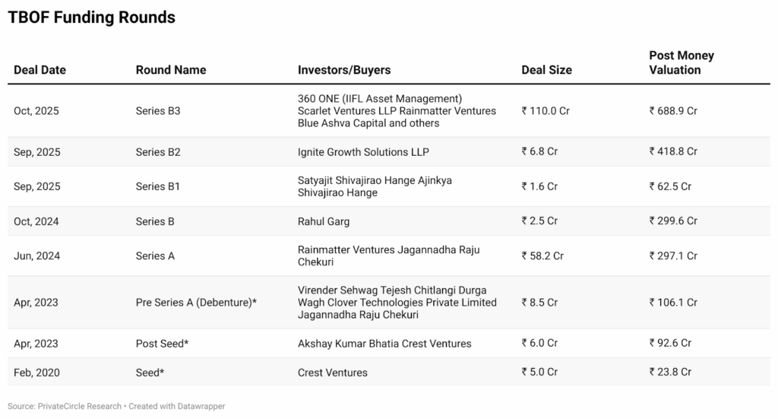Click the Series B2 round name
Viewport: 778px width, 419px height.
click(x=158, y=152)
